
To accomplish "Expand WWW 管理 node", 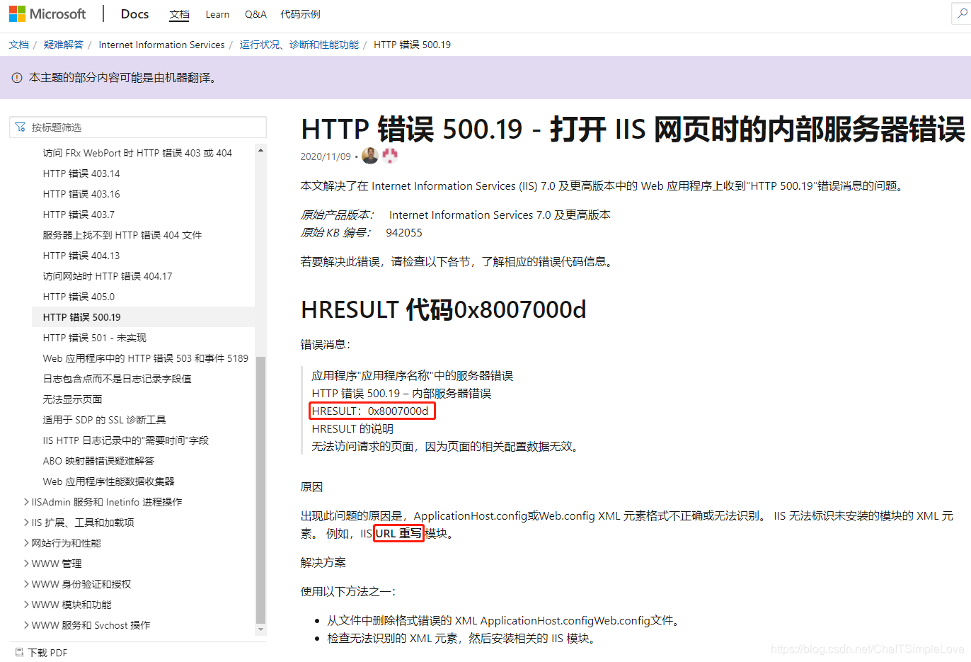I will (x=26, y=564).
